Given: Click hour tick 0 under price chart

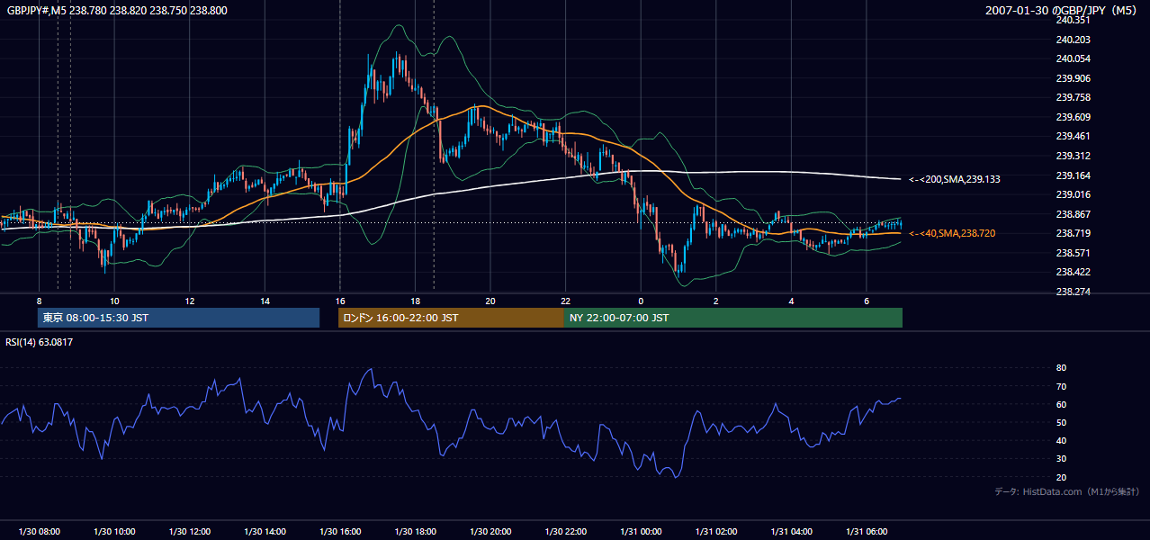Looking at the screenshot, I should click(641, 301).
